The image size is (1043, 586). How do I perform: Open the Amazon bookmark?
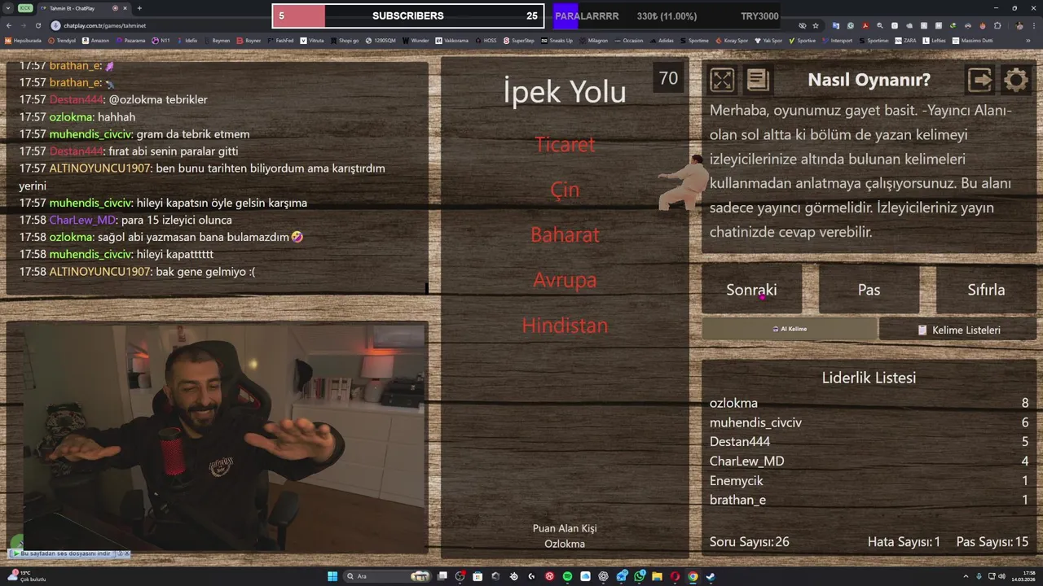tap(95, 40)
